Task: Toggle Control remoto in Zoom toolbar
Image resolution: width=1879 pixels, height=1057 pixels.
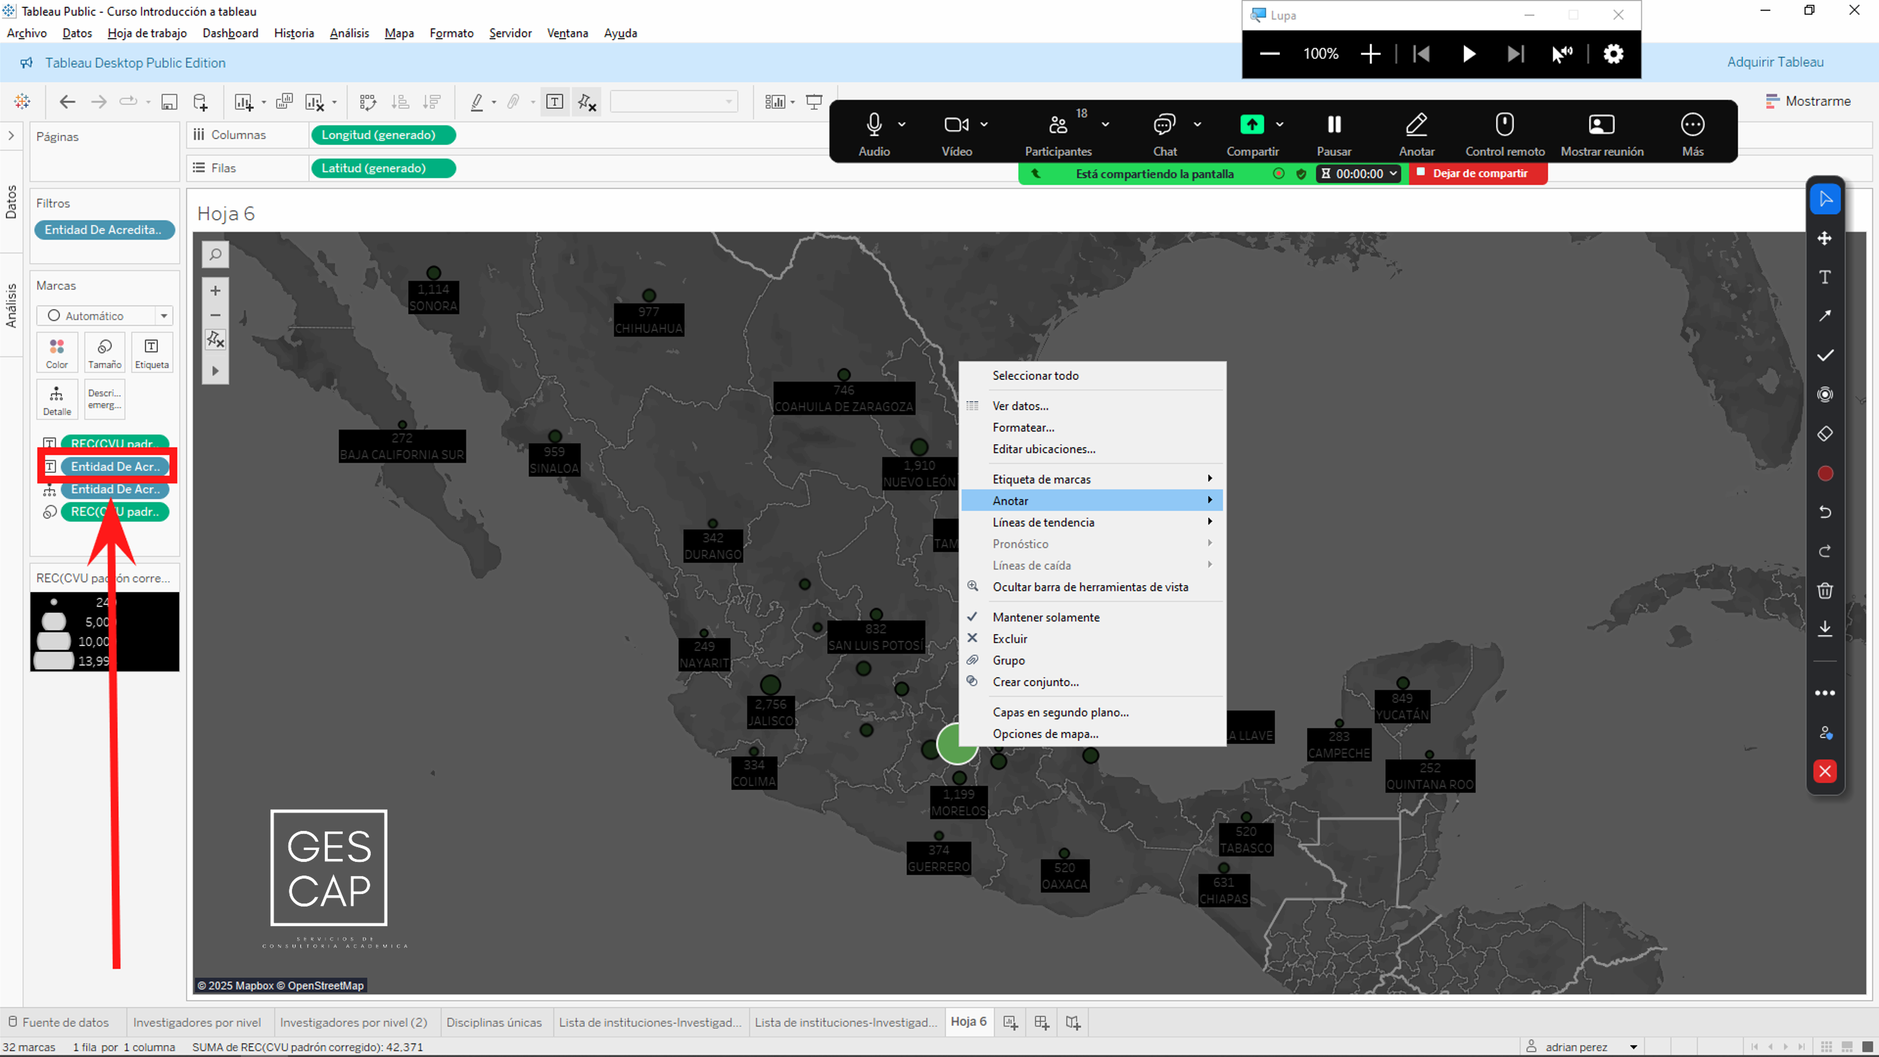Action: click(1505, 134)
